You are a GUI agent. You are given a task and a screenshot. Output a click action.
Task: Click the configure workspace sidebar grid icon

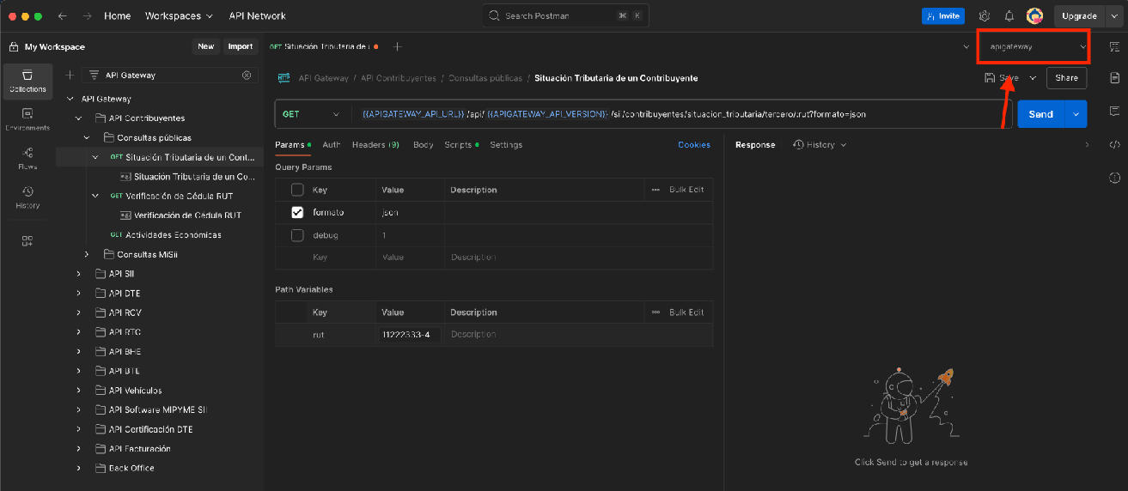27,241
